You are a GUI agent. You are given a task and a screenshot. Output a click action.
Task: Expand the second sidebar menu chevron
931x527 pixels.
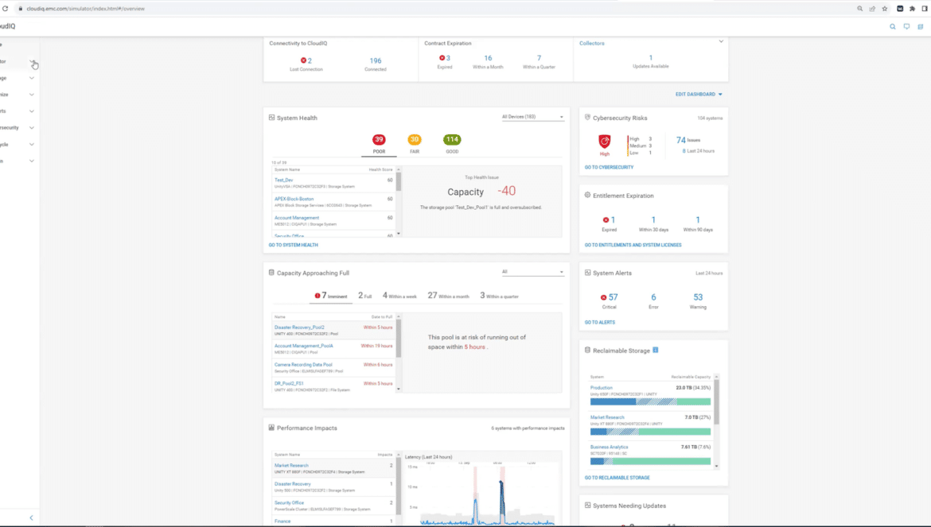coord(32,62)
